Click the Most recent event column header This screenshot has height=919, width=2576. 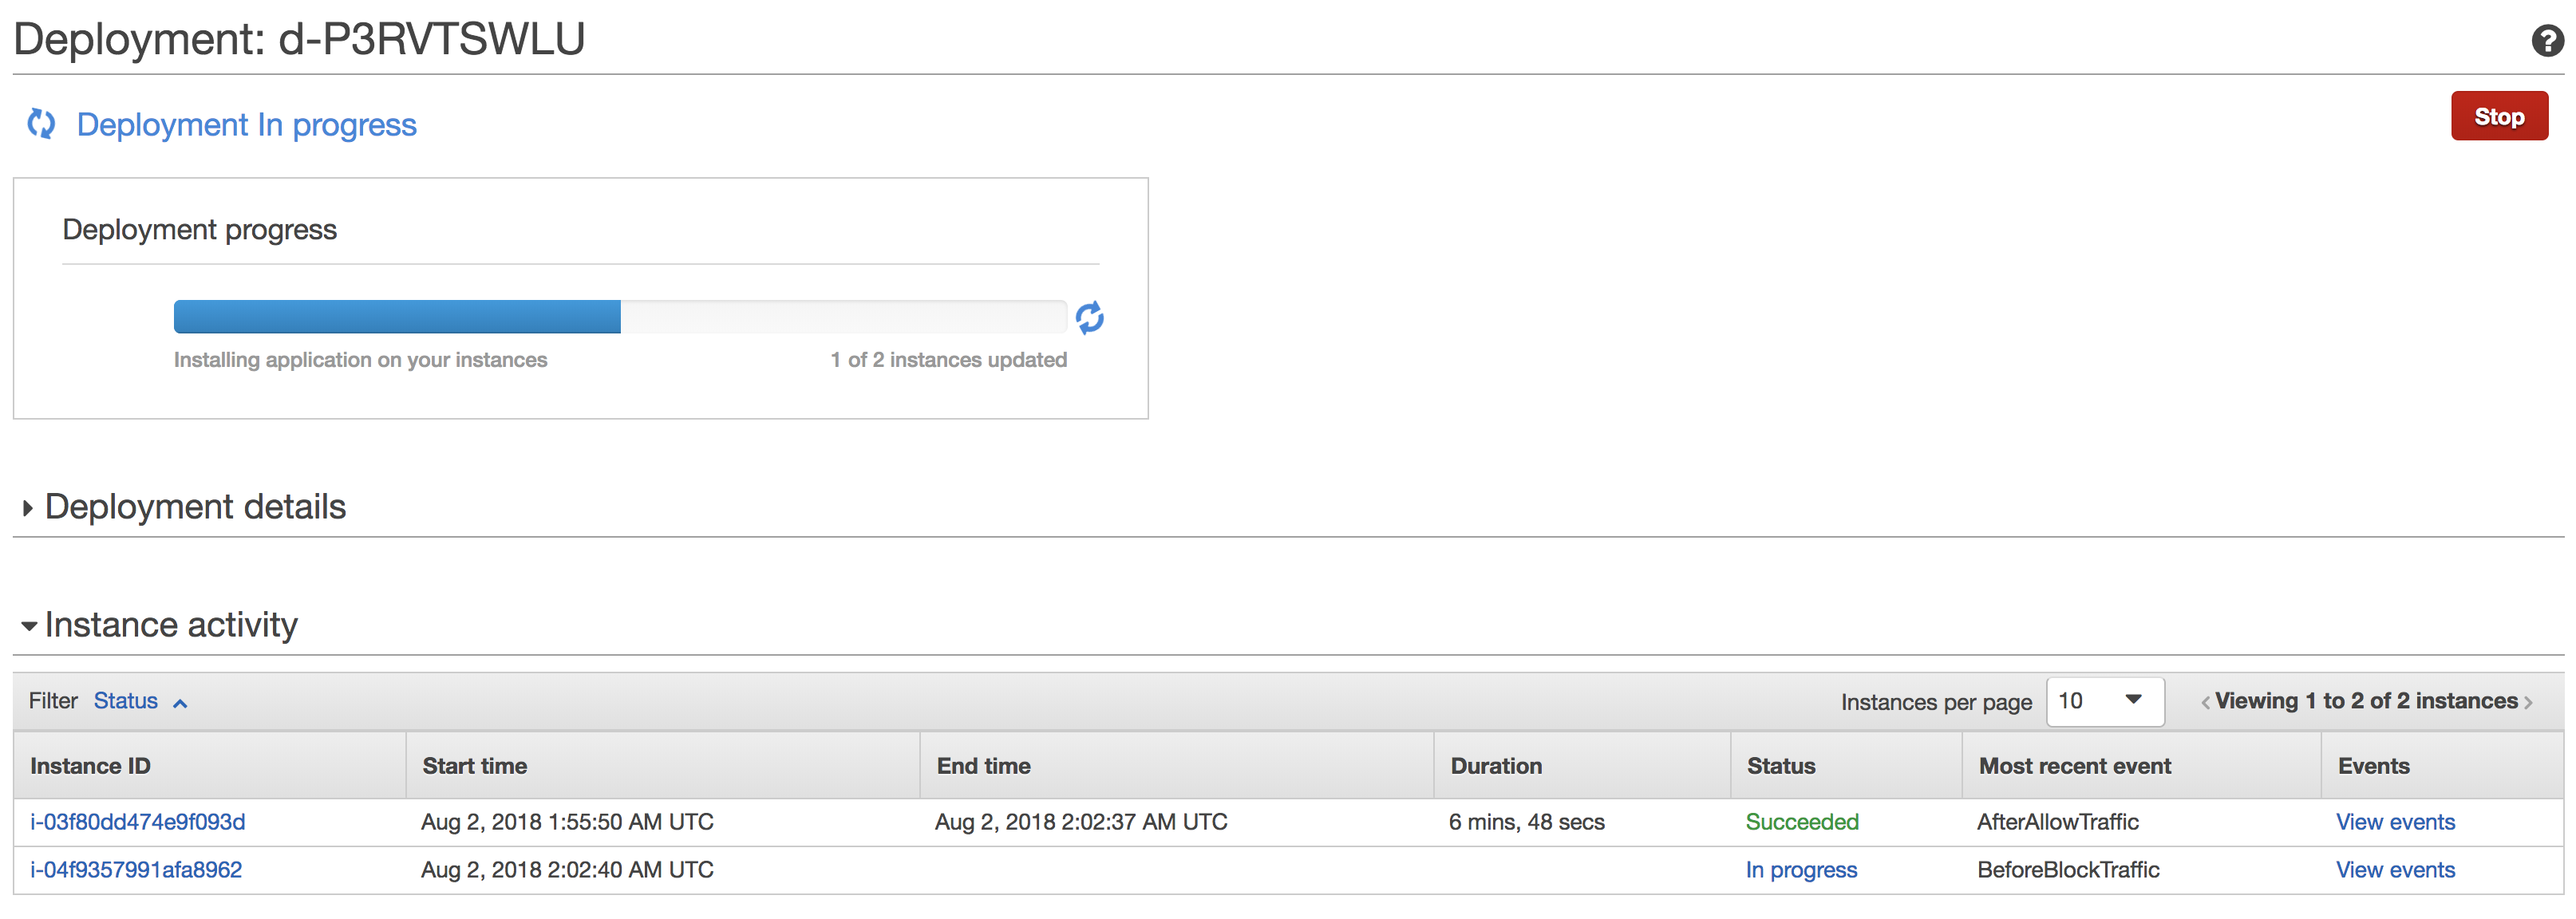(2074, 766)
